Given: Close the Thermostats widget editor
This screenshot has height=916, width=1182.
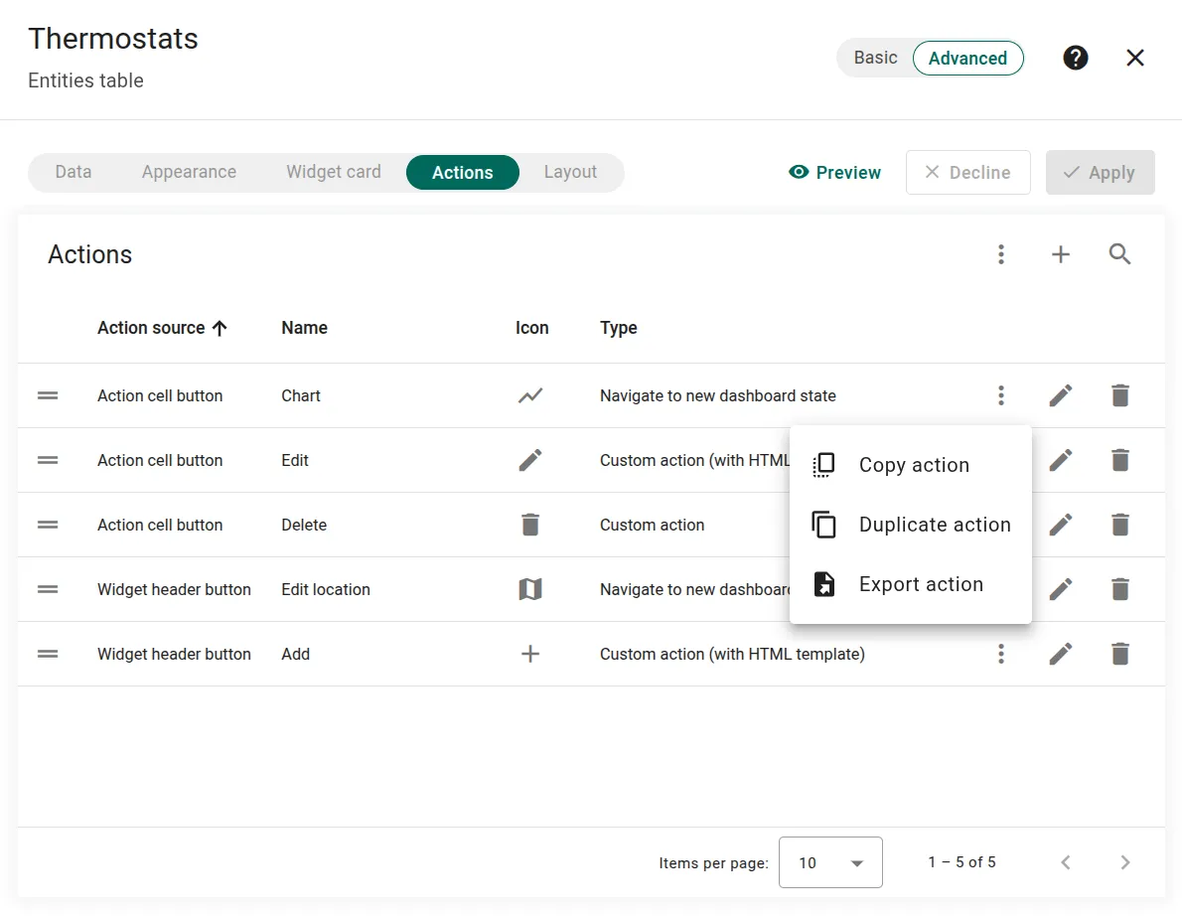Looking at the screenshot, I should [x=1134, y=58].
